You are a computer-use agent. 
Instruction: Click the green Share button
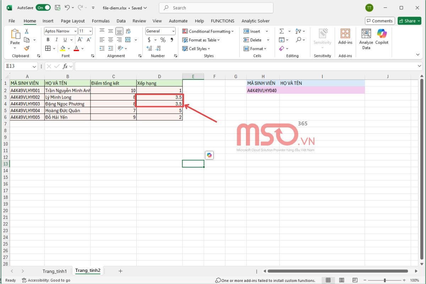409,21
